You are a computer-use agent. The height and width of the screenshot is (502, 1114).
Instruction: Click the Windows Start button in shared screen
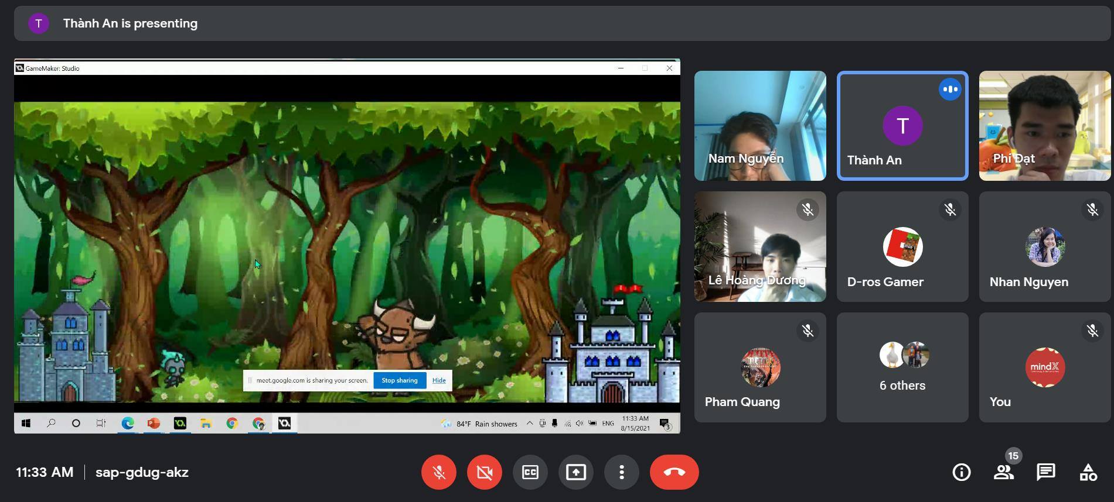click(26, 423)
